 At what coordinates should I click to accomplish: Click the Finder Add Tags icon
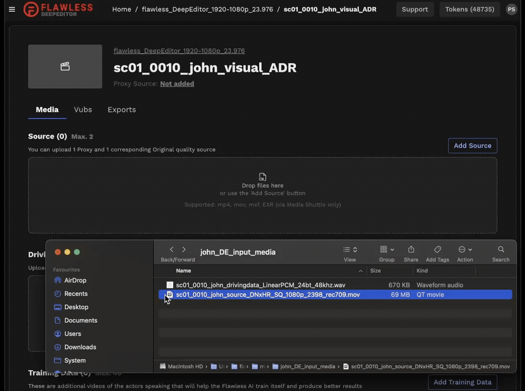tap(437, 249)
